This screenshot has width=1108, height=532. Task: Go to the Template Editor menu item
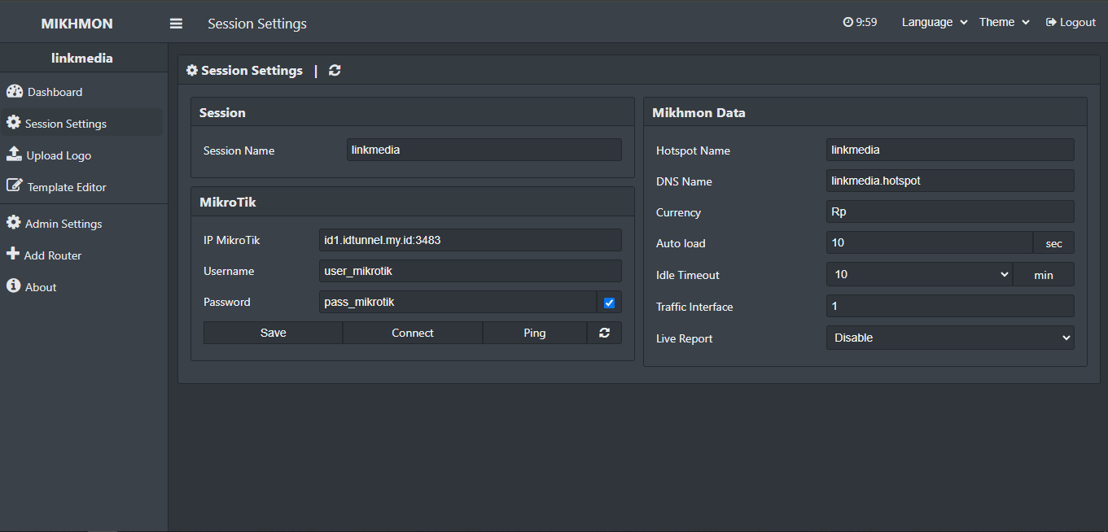point(81,186)
